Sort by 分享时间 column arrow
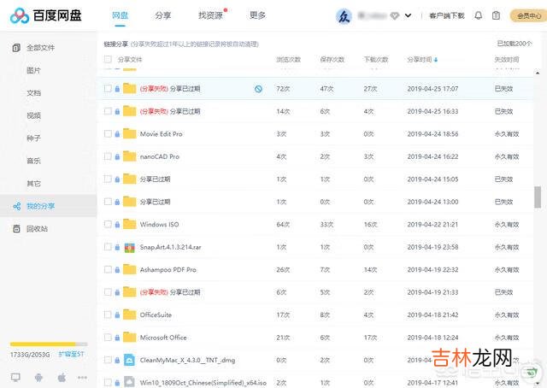Screen dimensions: 547x388 tap(437, 60)
